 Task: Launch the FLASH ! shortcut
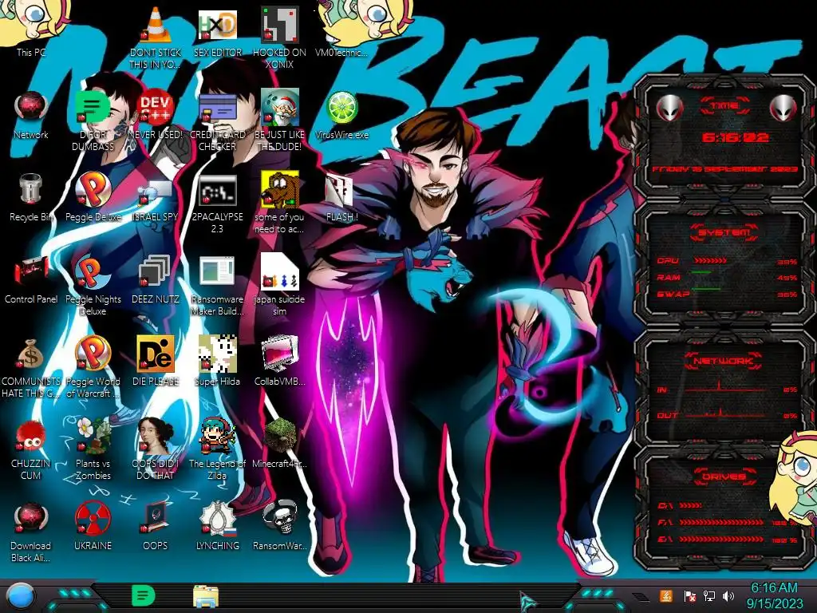(x=341, y=198)
